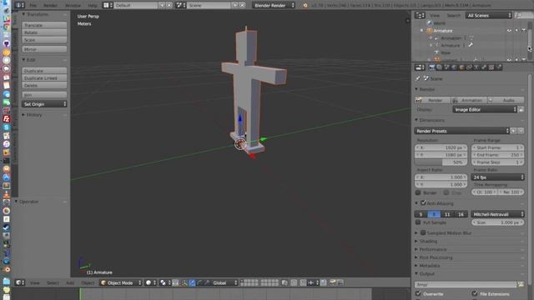The width and height of the screenshot is (534, 300).
Task: Toggle the Overwrite checkbox
Action: click(418, 293)
